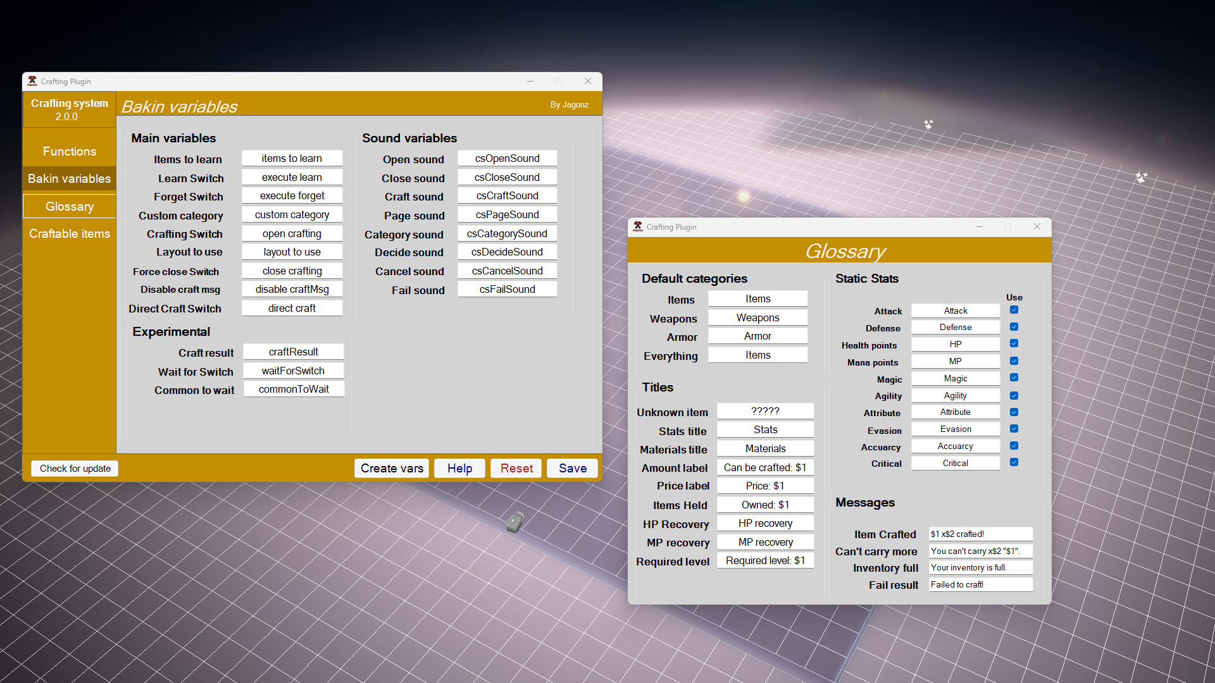Switch to the Functions tab

(x=69, y=151)
